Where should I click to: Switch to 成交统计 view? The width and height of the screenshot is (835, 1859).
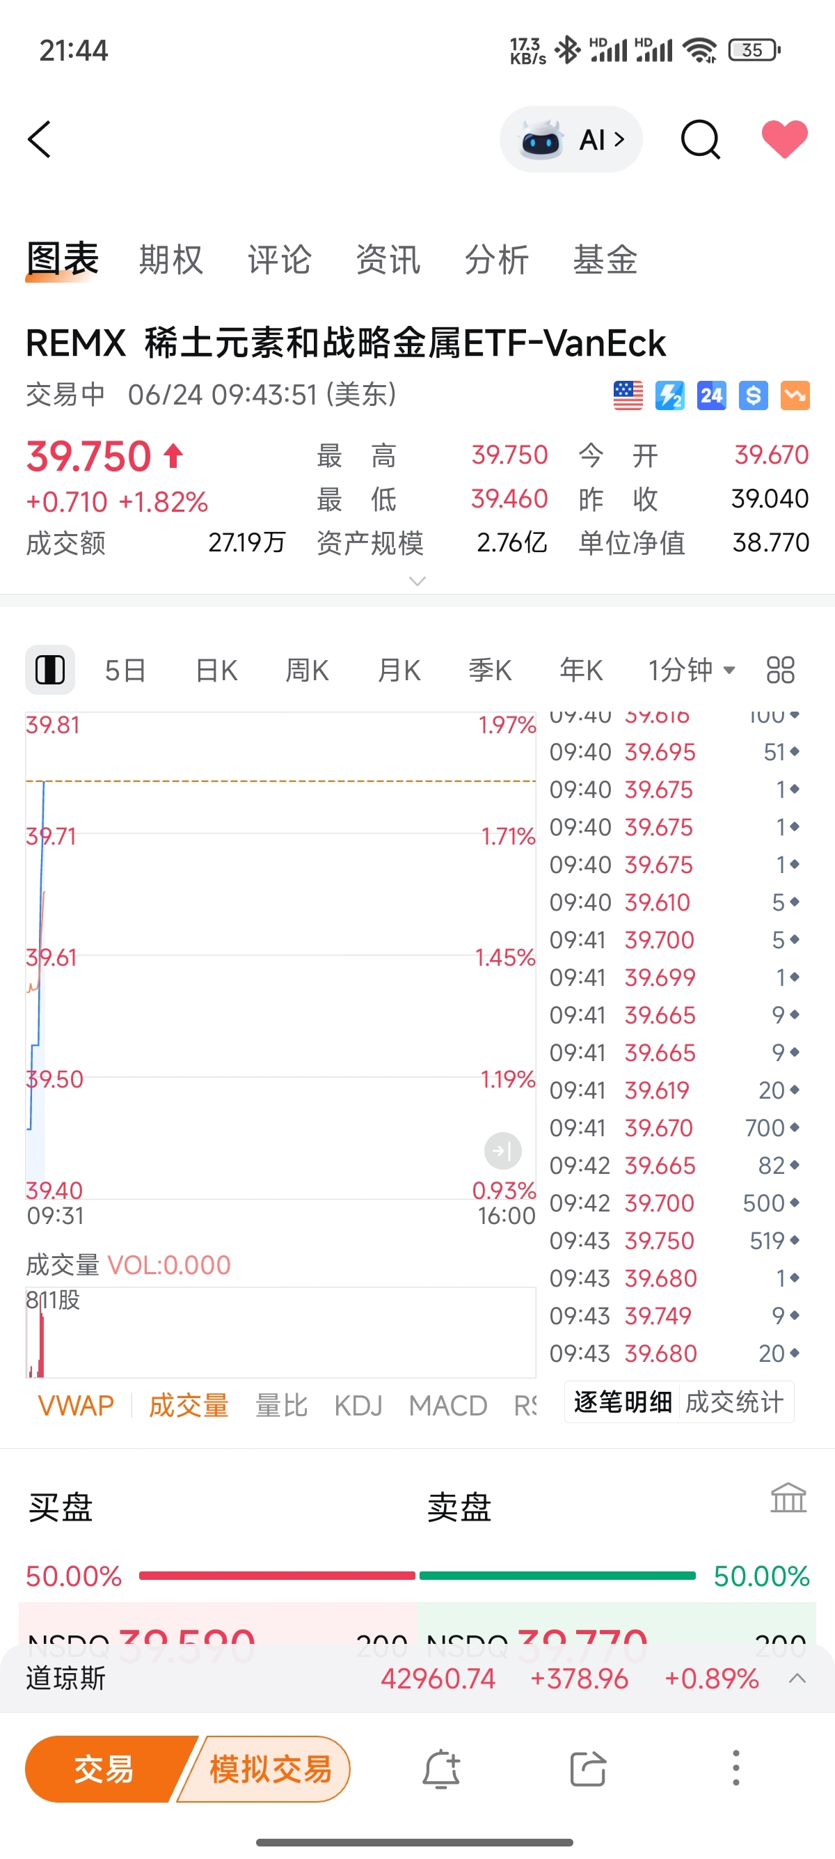click(734, 1402)
